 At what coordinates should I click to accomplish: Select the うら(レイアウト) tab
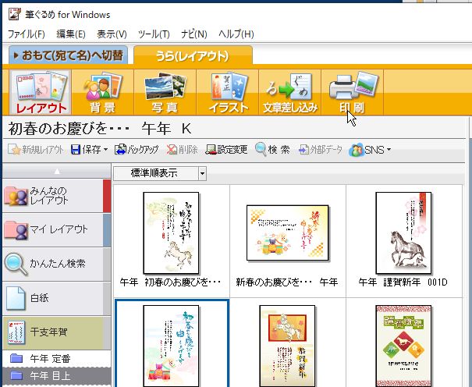tap(193, 55)
